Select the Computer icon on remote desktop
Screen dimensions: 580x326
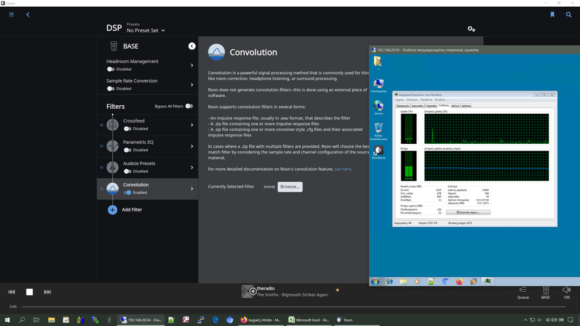click(378, 85)
